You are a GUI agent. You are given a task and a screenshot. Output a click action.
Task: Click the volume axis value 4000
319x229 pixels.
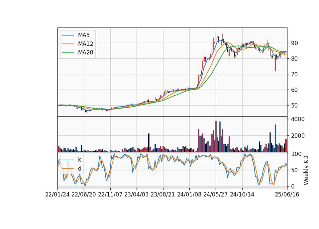coord(298,119)
